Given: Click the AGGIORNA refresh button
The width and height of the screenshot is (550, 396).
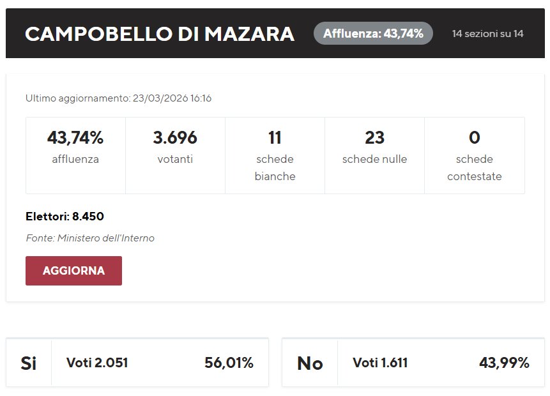Looking at the screenshot, I should point(73,271).
